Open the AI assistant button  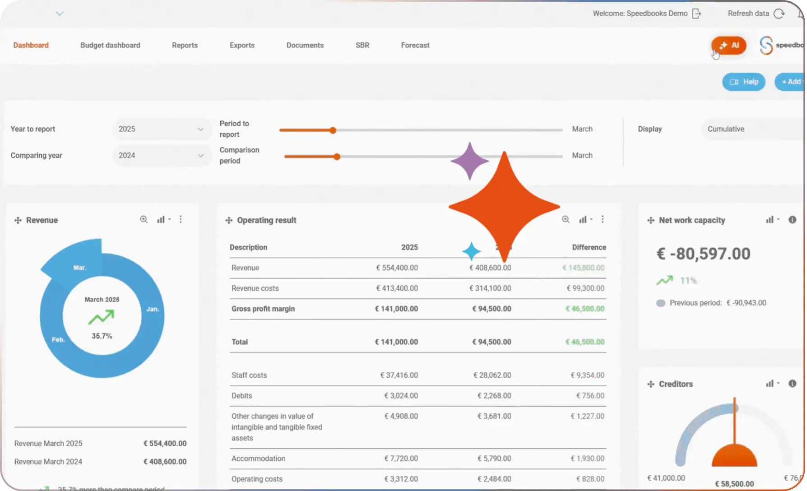[728, 45]
